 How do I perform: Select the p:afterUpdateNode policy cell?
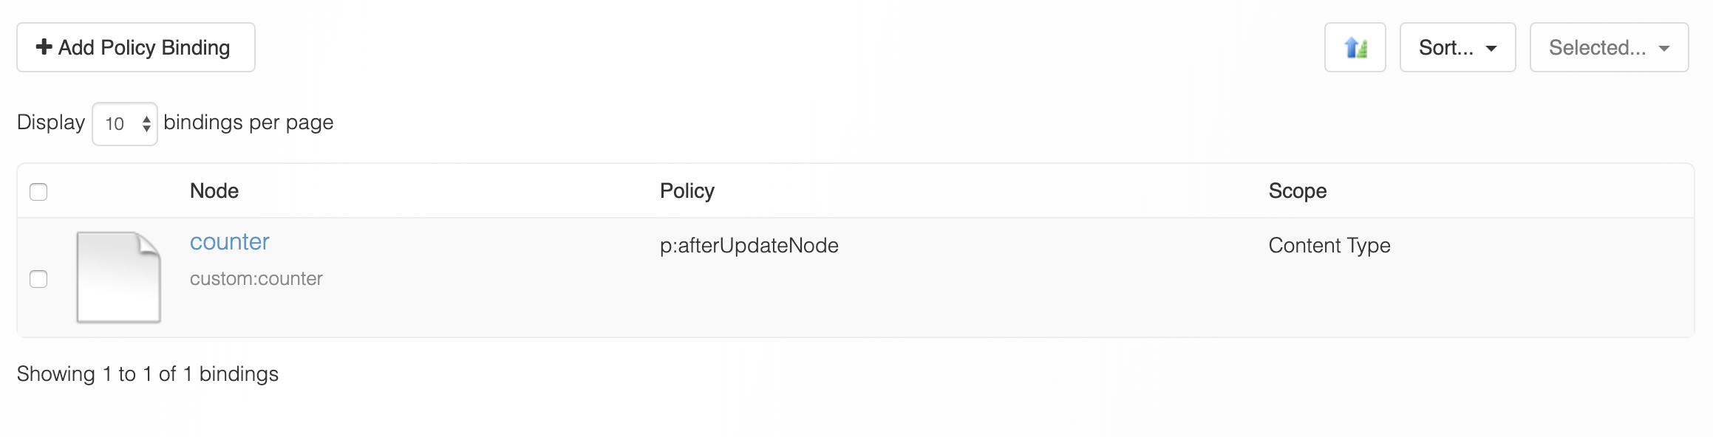[x=749, y=246]
